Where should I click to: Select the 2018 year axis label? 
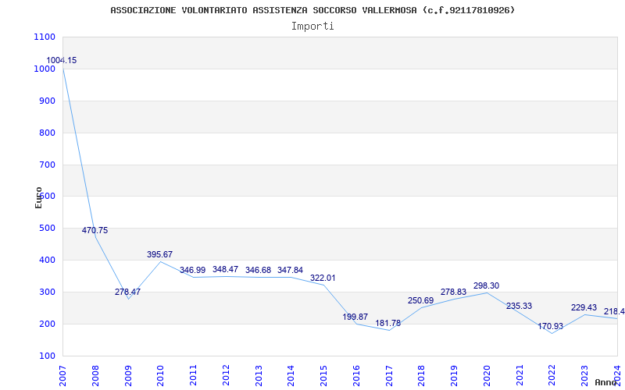point(421,374)
